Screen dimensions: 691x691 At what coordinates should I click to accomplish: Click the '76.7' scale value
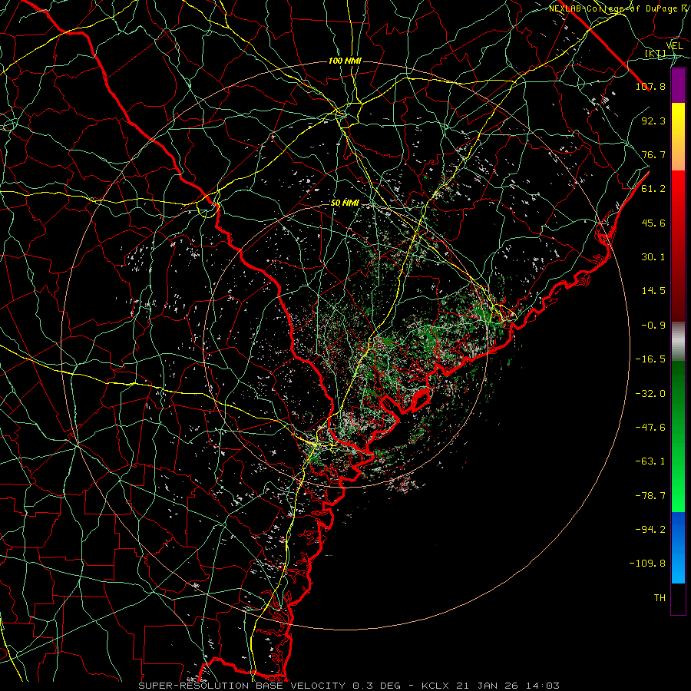653,154
